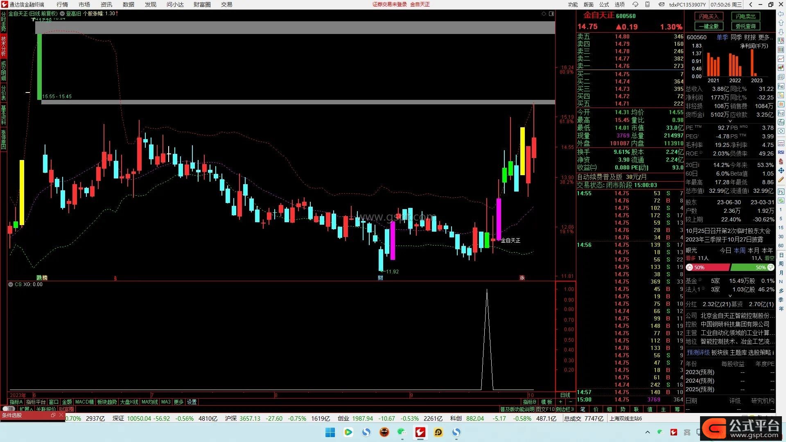Image resolution: width=786 pixels, height=442 pixels.
Task: Expand the financial summary chevron below 货币金
Action: (x=730, y=122)
